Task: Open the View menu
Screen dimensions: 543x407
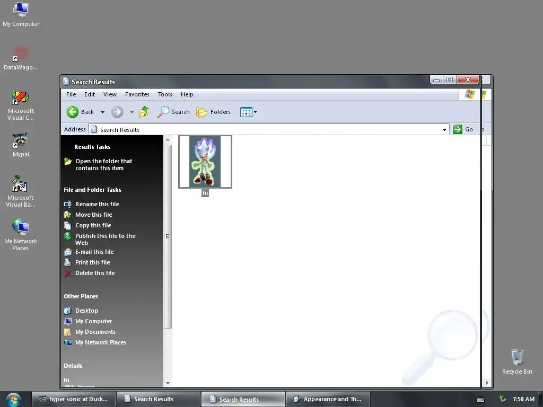Action: click(110, 94)
